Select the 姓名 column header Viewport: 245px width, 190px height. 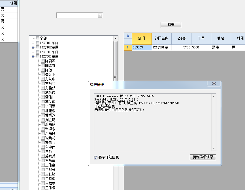click(x=221, y=39)
